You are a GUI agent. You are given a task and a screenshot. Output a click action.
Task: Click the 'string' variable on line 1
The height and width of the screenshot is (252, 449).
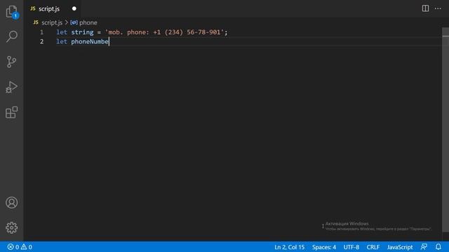[82, 32]
